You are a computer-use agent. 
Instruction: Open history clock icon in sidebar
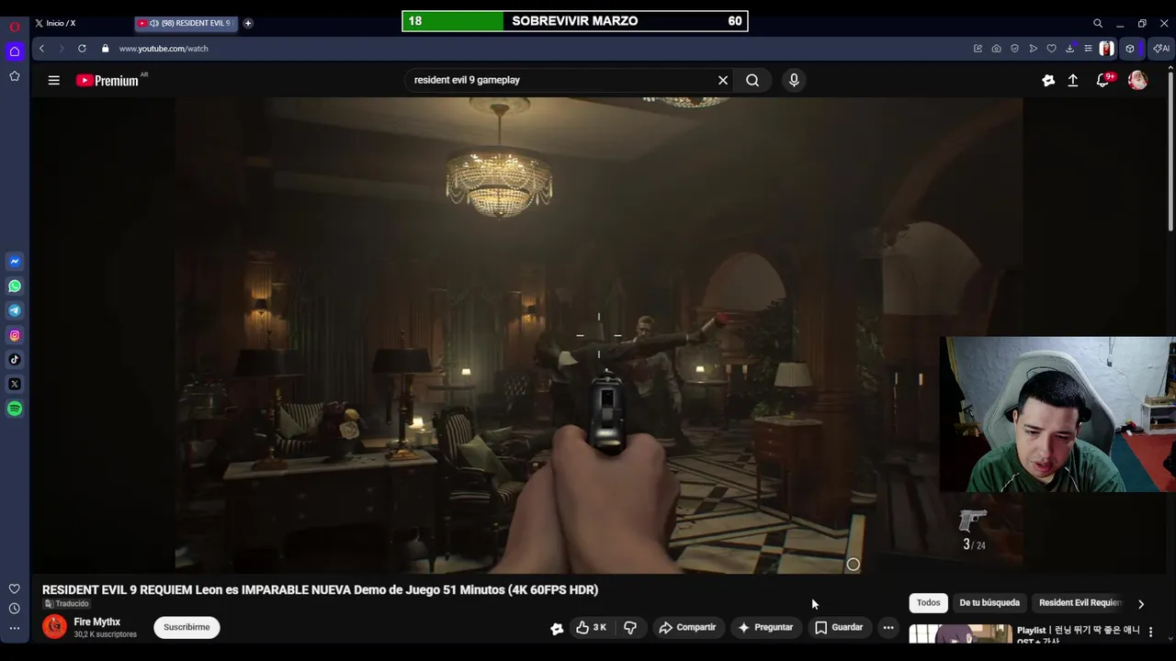(15, 609)
